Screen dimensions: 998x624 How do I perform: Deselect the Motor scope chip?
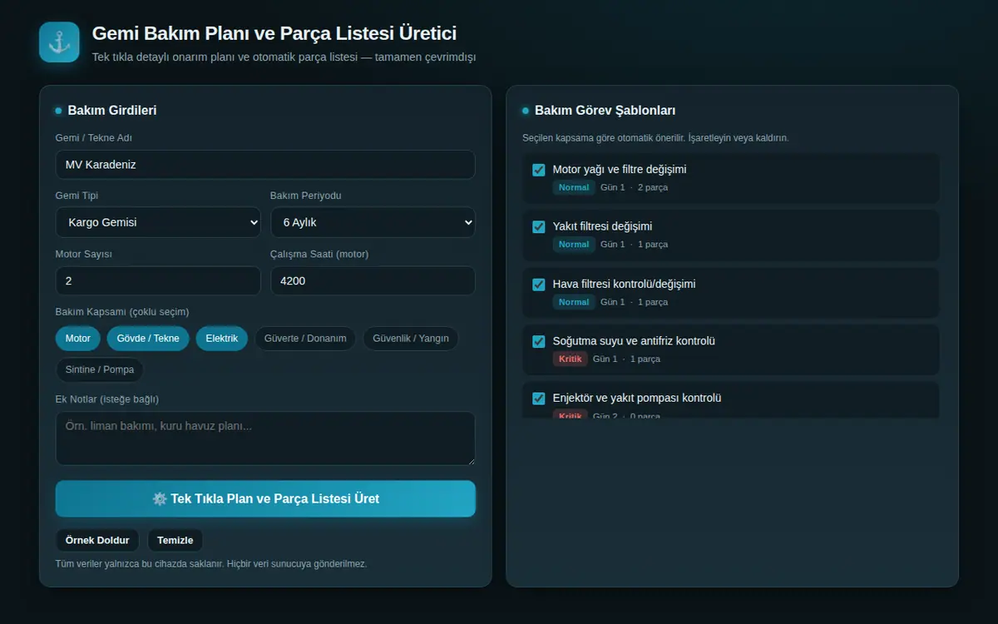pyautogui.click(x=78, y=339)
